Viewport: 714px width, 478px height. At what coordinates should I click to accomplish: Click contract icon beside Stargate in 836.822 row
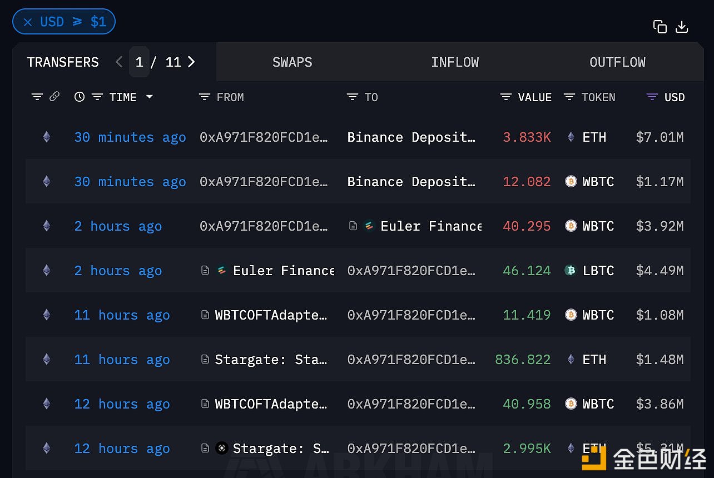point(205,359)
